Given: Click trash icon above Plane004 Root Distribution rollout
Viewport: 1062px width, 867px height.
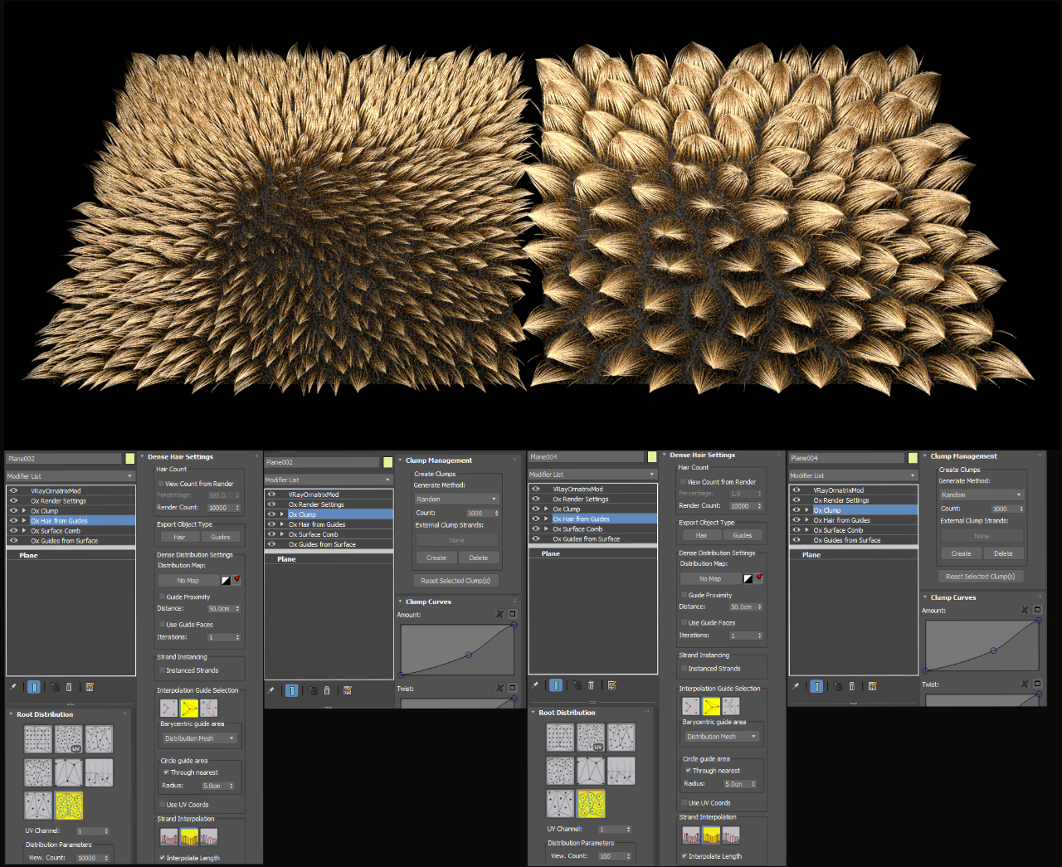Looking at the screenshot, I should 591,685.
